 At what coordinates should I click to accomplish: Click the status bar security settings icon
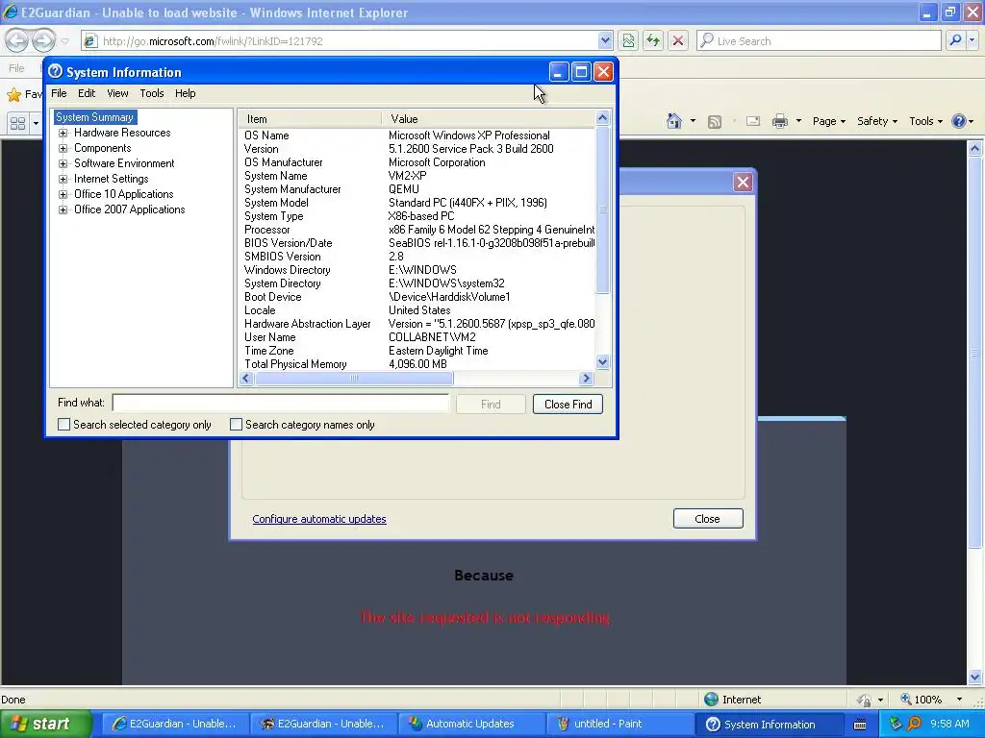pos(865,700)
